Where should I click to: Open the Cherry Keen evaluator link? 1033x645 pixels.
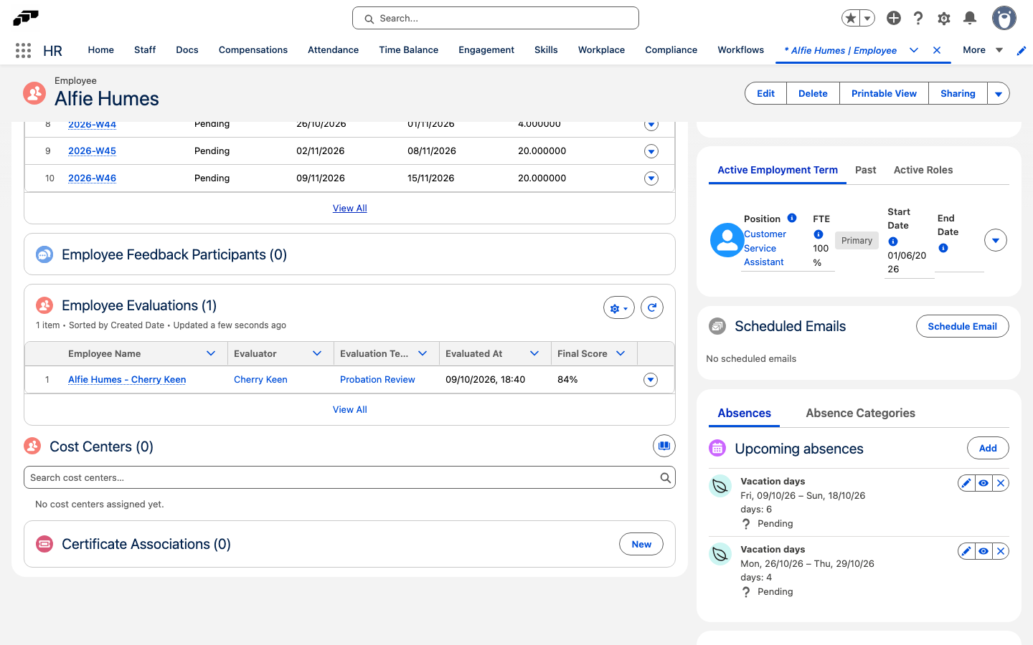(260, 380)
